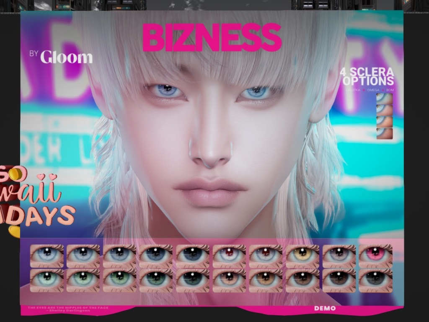Select the bottom sclera option thumbnail
Screen dimensions: 429x322
pyautogui.click(x=384, y=134)
